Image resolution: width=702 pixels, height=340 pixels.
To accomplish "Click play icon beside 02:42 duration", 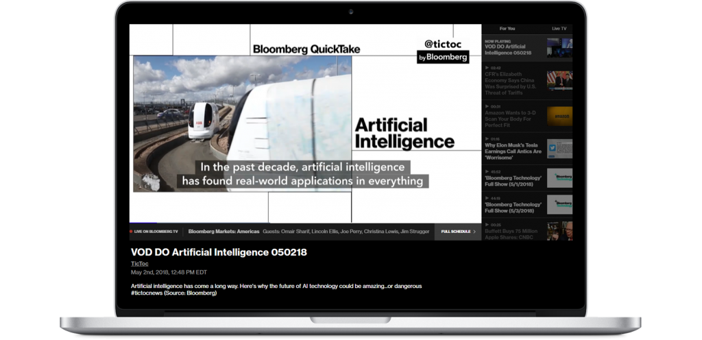I will (x=487, y=68).
